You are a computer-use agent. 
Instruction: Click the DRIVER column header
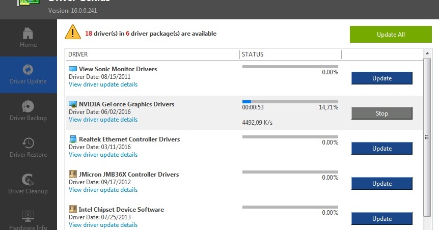point(78,54)
